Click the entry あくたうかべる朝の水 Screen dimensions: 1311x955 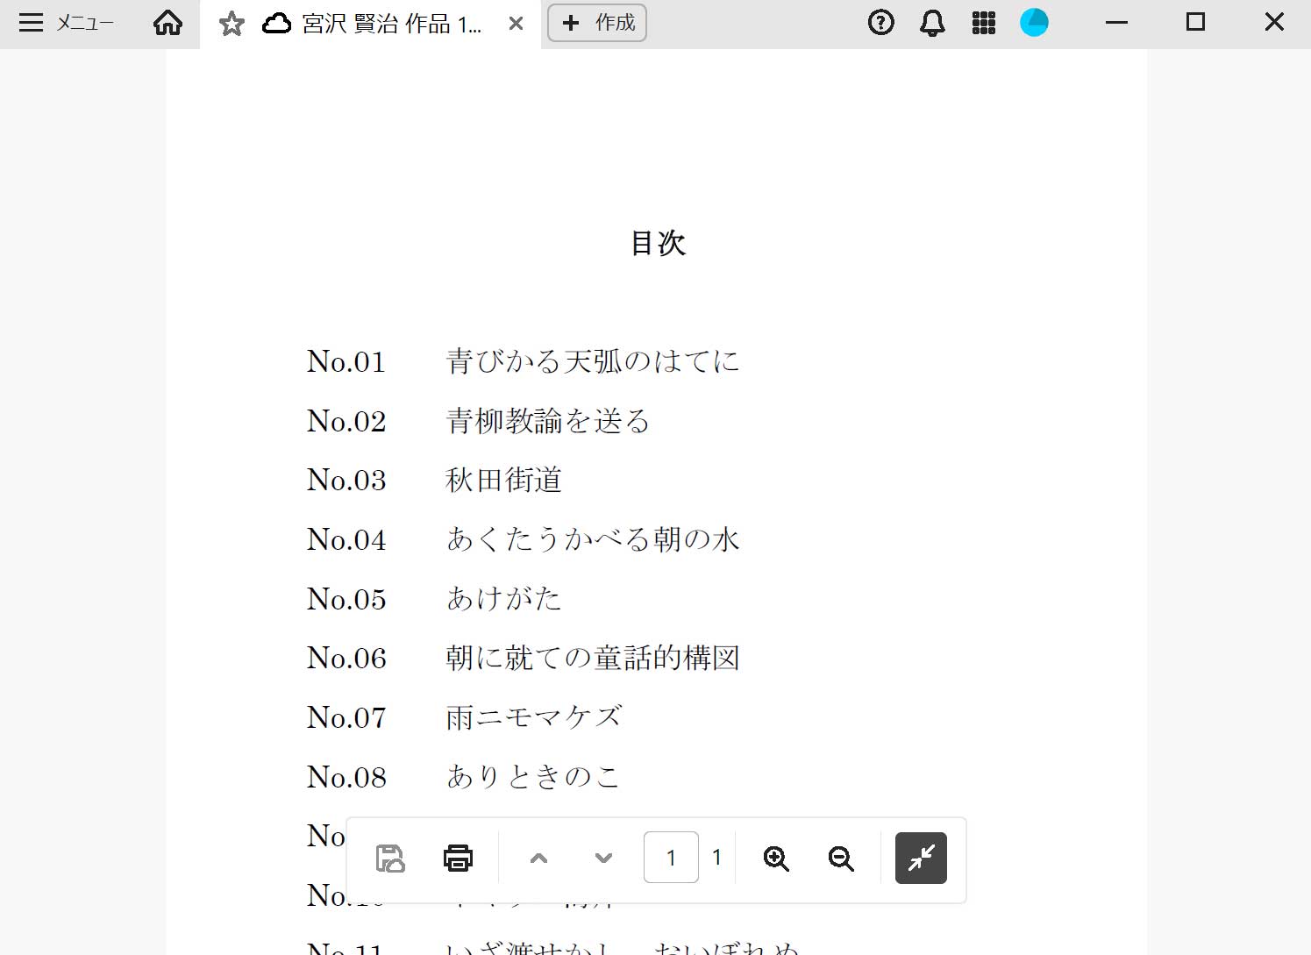(x=593, y=539)
